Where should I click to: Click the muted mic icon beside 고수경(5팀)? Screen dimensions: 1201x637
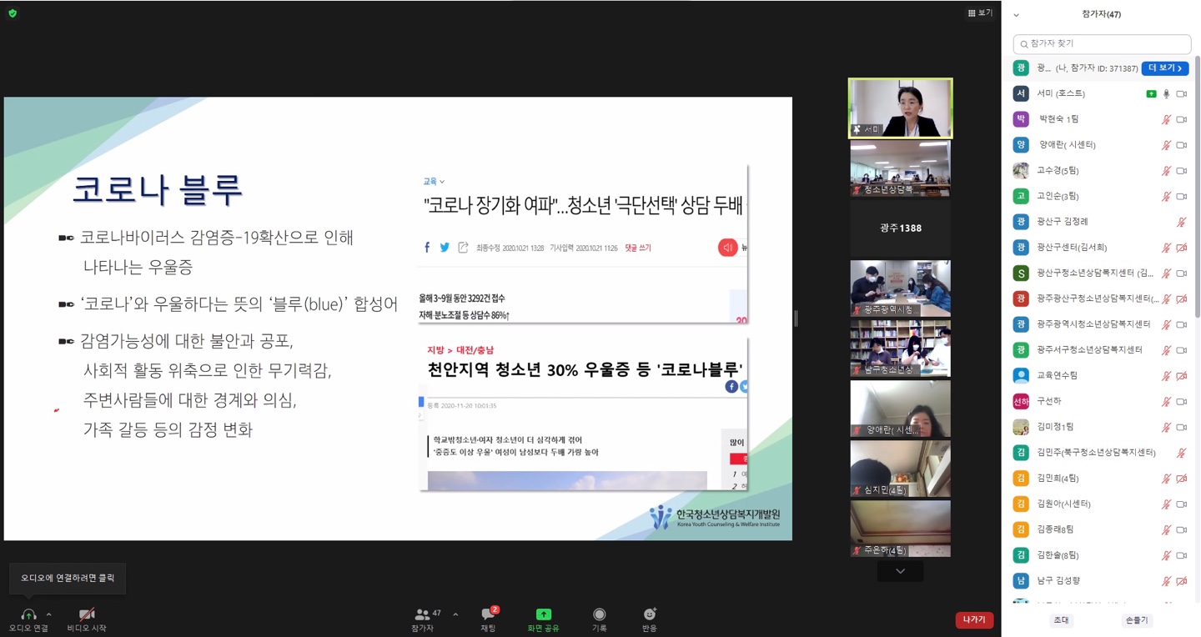coord(1167,171)
